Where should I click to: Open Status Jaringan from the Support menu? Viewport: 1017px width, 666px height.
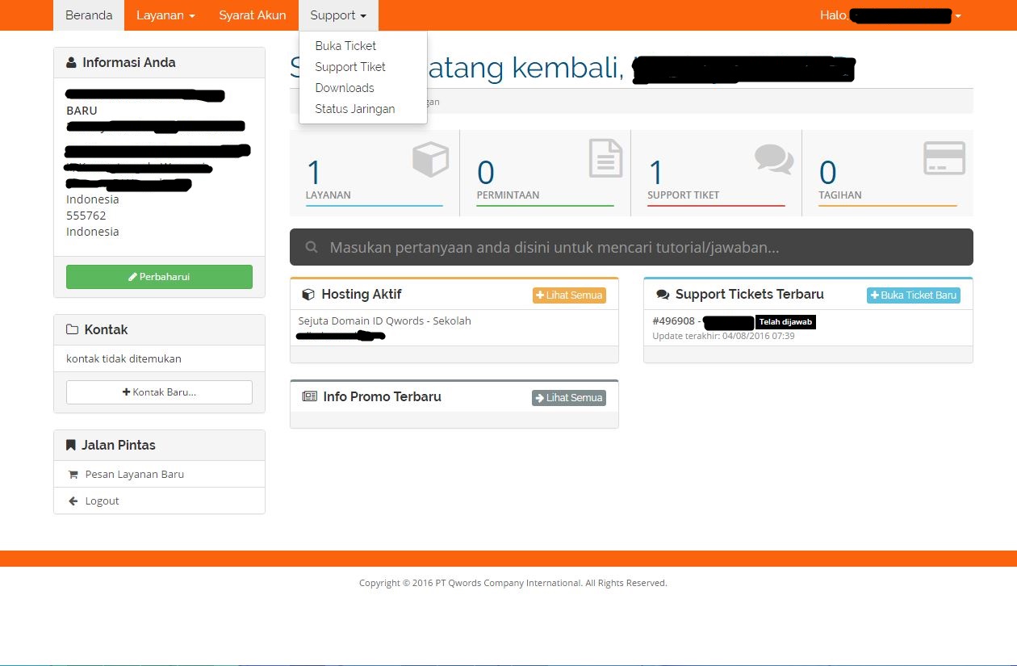click(x=354, y=108)
